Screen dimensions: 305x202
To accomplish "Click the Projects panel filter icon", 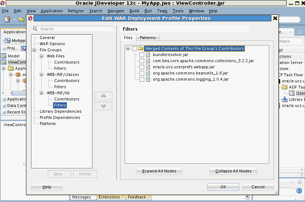I will (23, 48).
